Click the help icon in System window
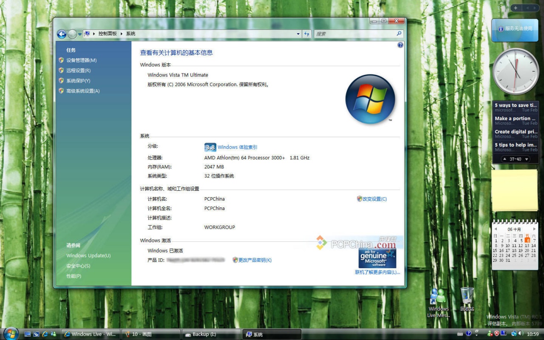Image resolution: width=544 pixels, height=340 pixels. pos(400,45)
